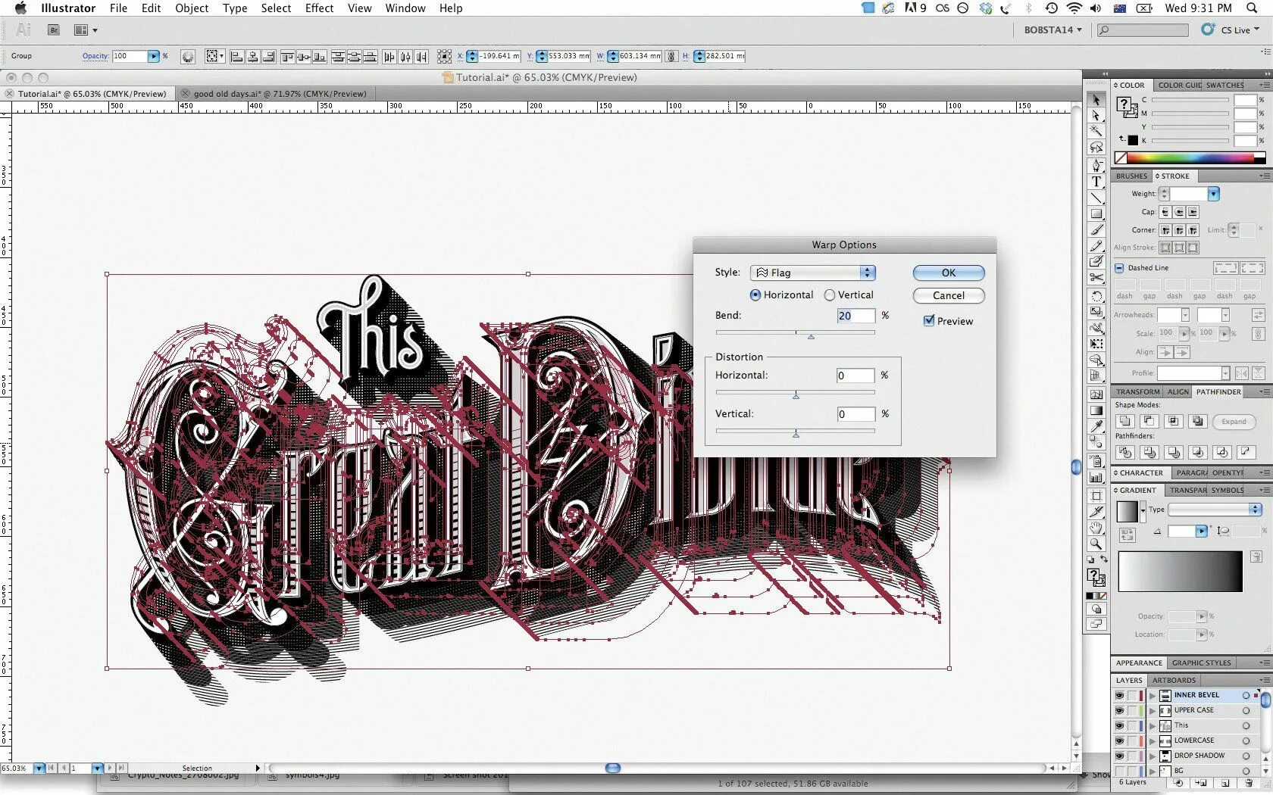Select the Direct Selection tool
Image resolution: width=1273 pixels, height=795 pixels.
point(1096,116)
